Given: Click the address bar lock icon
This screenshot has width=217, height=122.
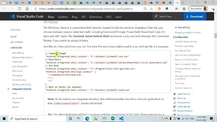Looking at the screenshot, I should pos(36,9).
